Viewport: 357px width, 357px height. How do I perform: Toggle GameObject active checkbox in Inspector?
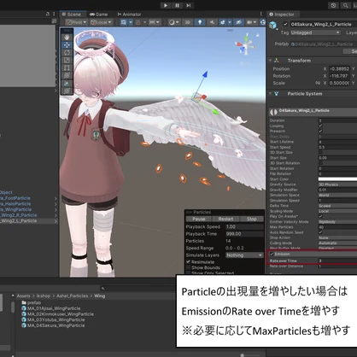tap(285, 24)
